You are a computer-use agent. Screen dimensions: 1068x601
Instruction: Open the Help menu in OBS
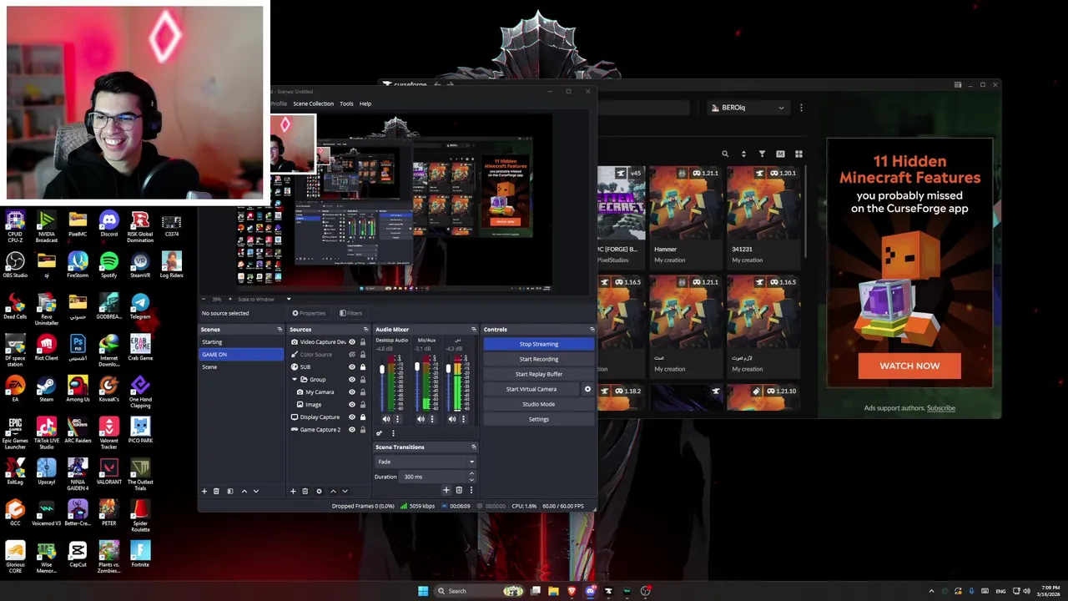(x=365, y=104)
